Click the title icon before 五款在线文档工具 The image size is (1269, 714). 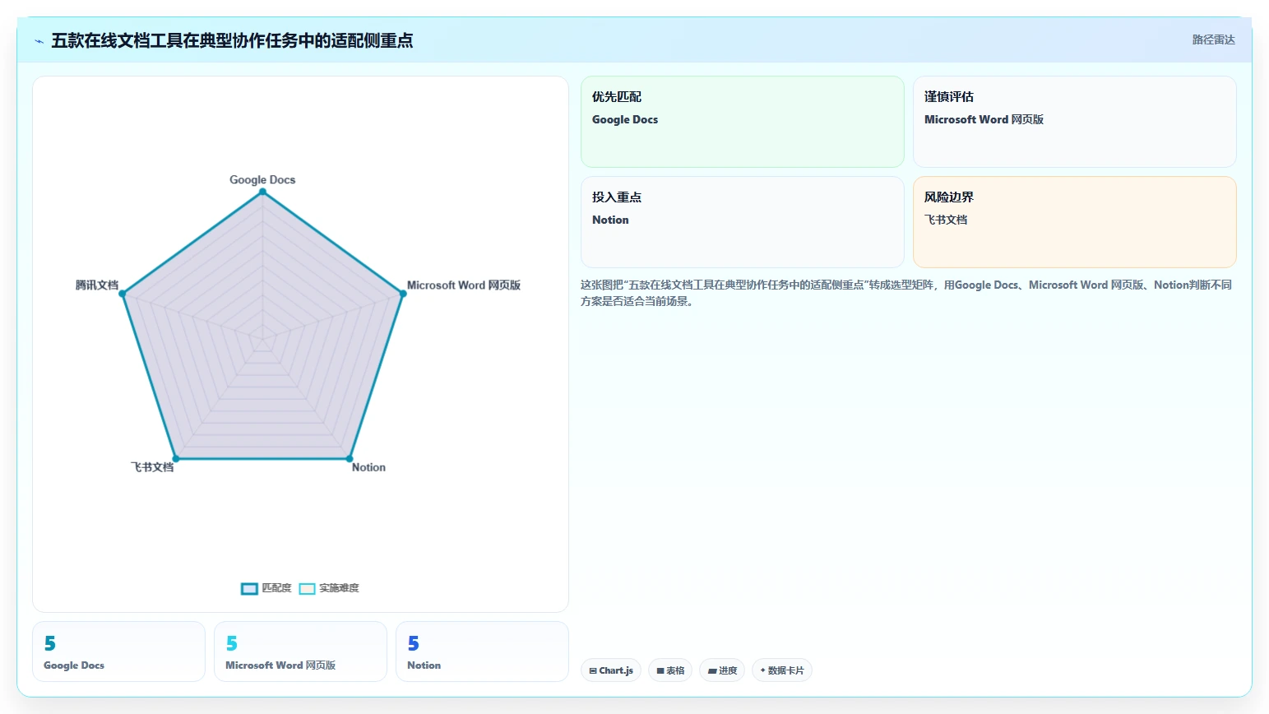[x=39, y=41]
